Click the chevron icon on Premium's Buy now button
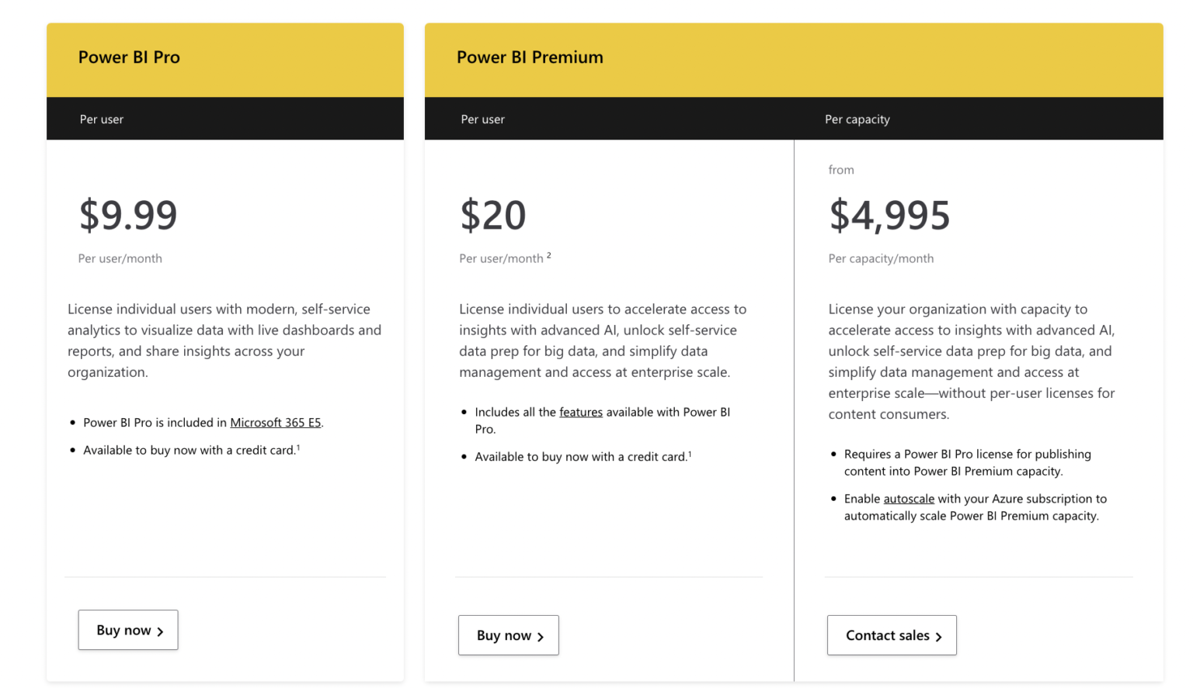 click(x=540, y=635)
